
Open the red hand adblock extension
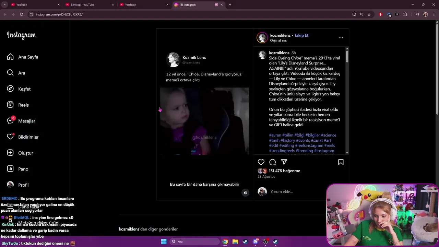[380, 14]
